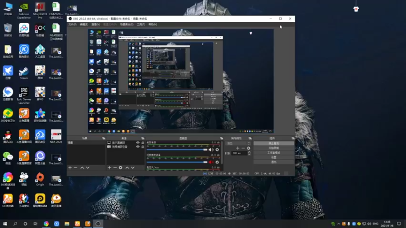Open the Help menu in OBS

(x=153, y=24)
